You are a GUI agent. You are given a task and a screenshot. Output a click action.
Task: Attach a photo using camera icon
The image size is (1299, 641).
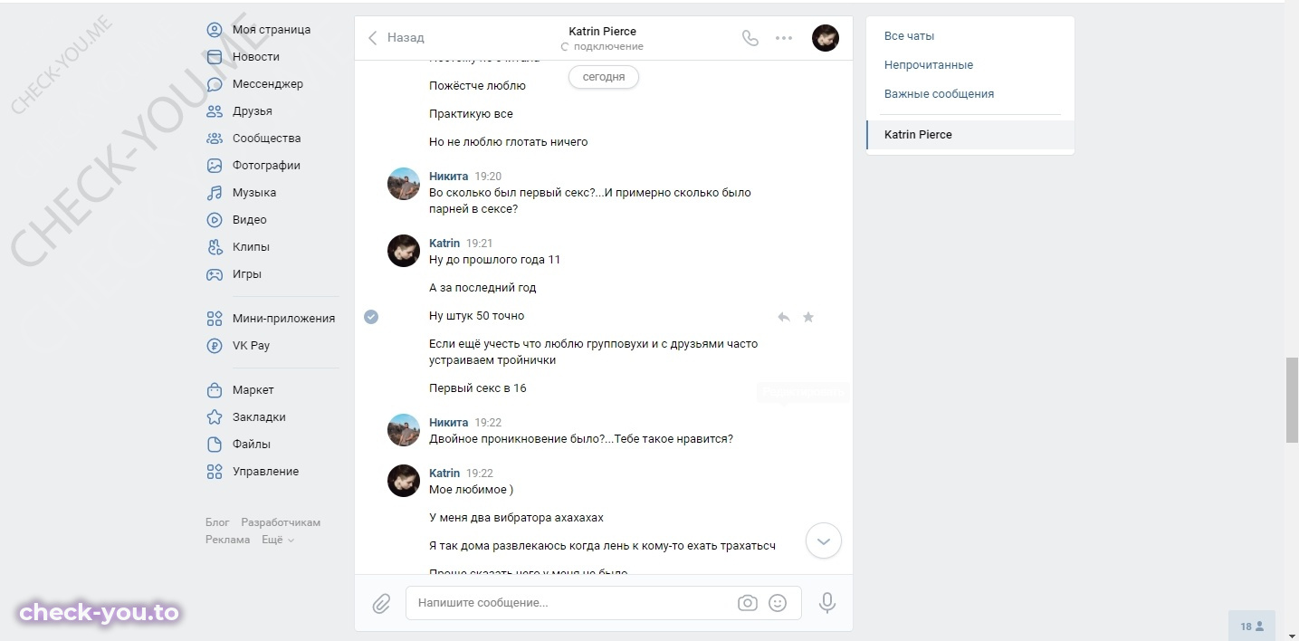(748, 603)
